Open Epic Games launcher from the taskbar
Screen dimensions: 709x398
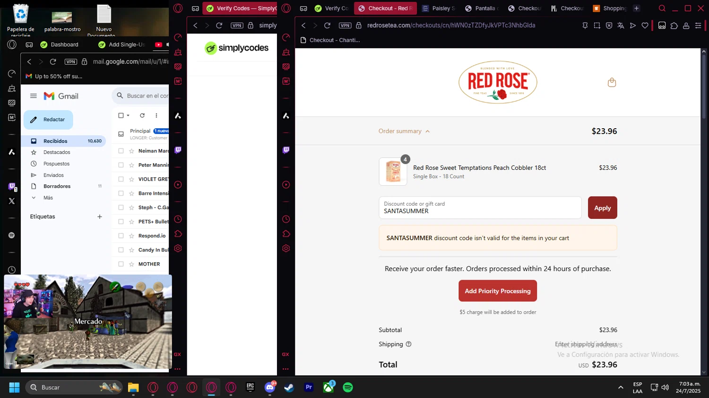pos(251,387)
